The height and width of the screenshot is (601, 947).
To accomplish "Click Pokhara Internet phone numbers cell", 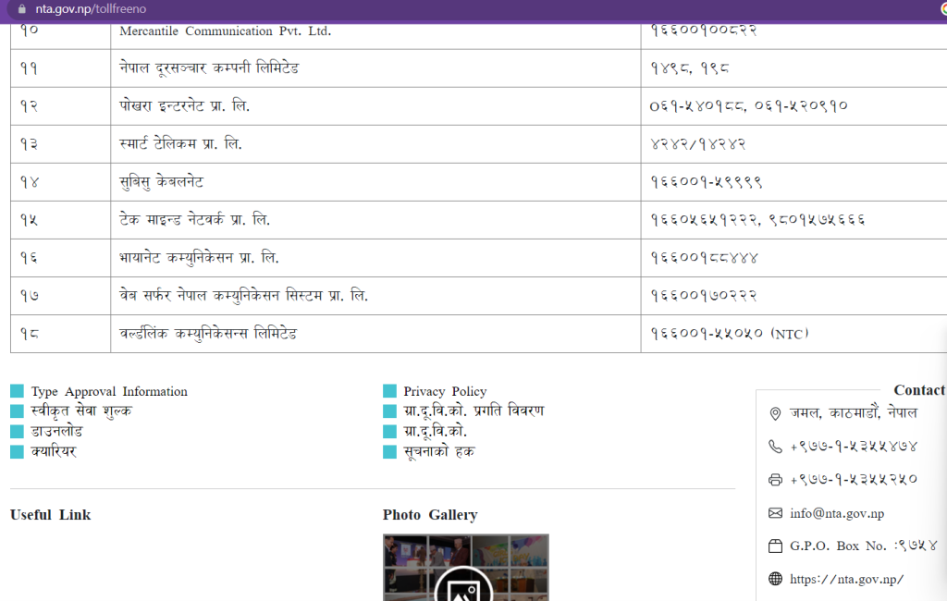I will click(793, 106).
